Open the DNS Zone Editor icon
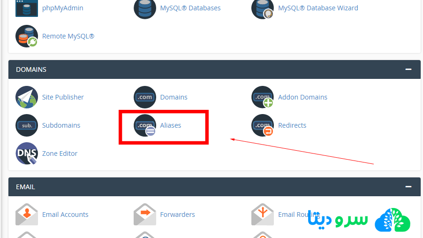Viewport: 423px width, 238px height. pyautogui.click(x=27, y=154)
